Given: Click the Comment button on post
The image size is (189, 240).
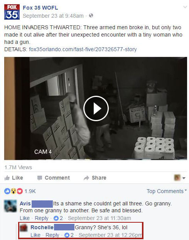Looking at the screenshot, I should click(54, 178).
